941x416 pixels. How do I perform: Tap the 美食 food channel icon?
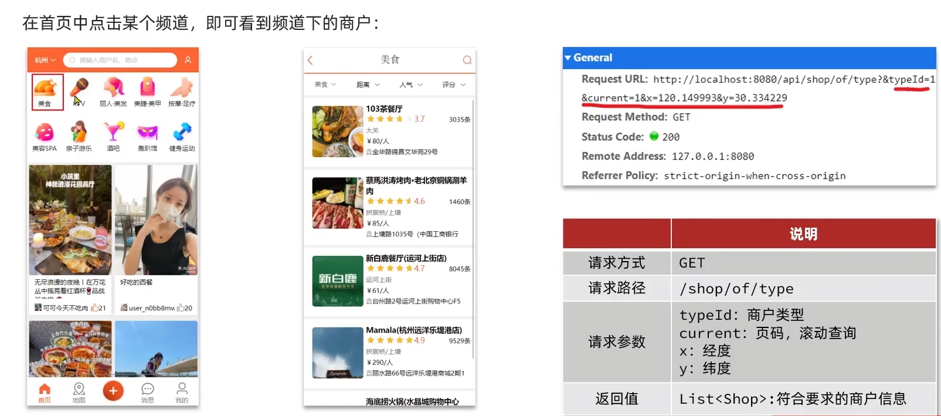(46, 88)
